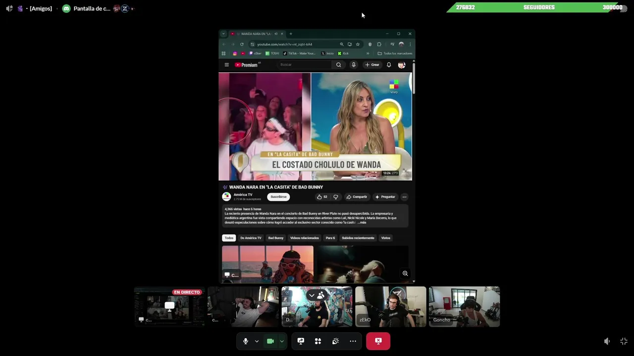Mute the microphone in call controls
Viewport: 634px width, 356px height.
pos(246,341)
